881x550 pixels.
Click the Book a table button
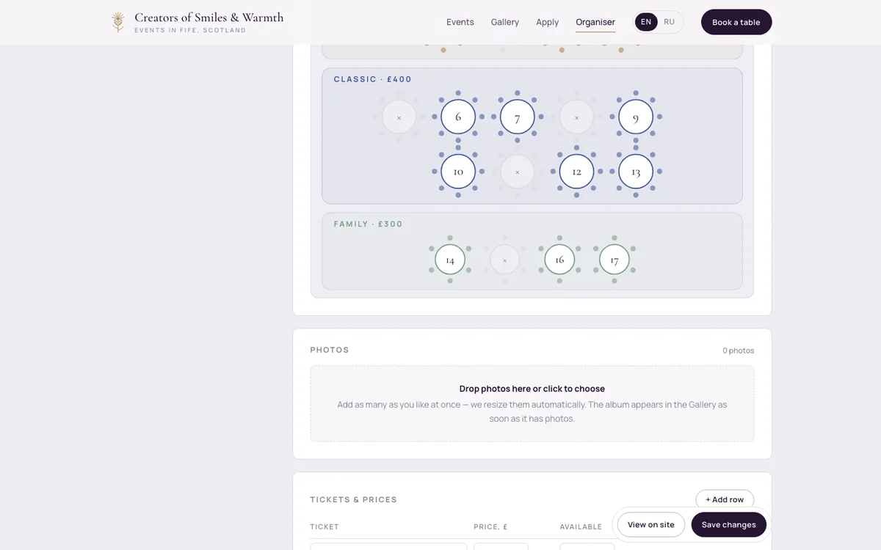736,22
